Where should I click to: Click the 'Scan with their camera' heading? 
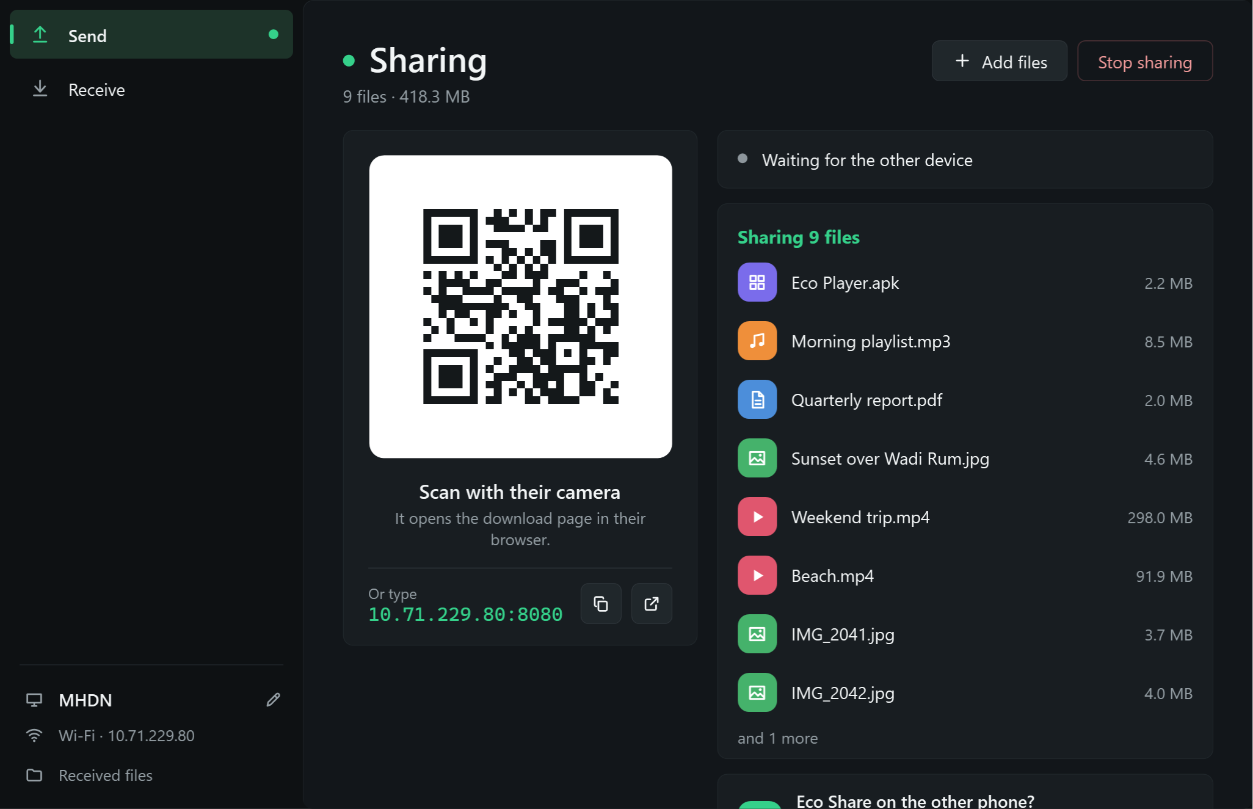point(520,492)
